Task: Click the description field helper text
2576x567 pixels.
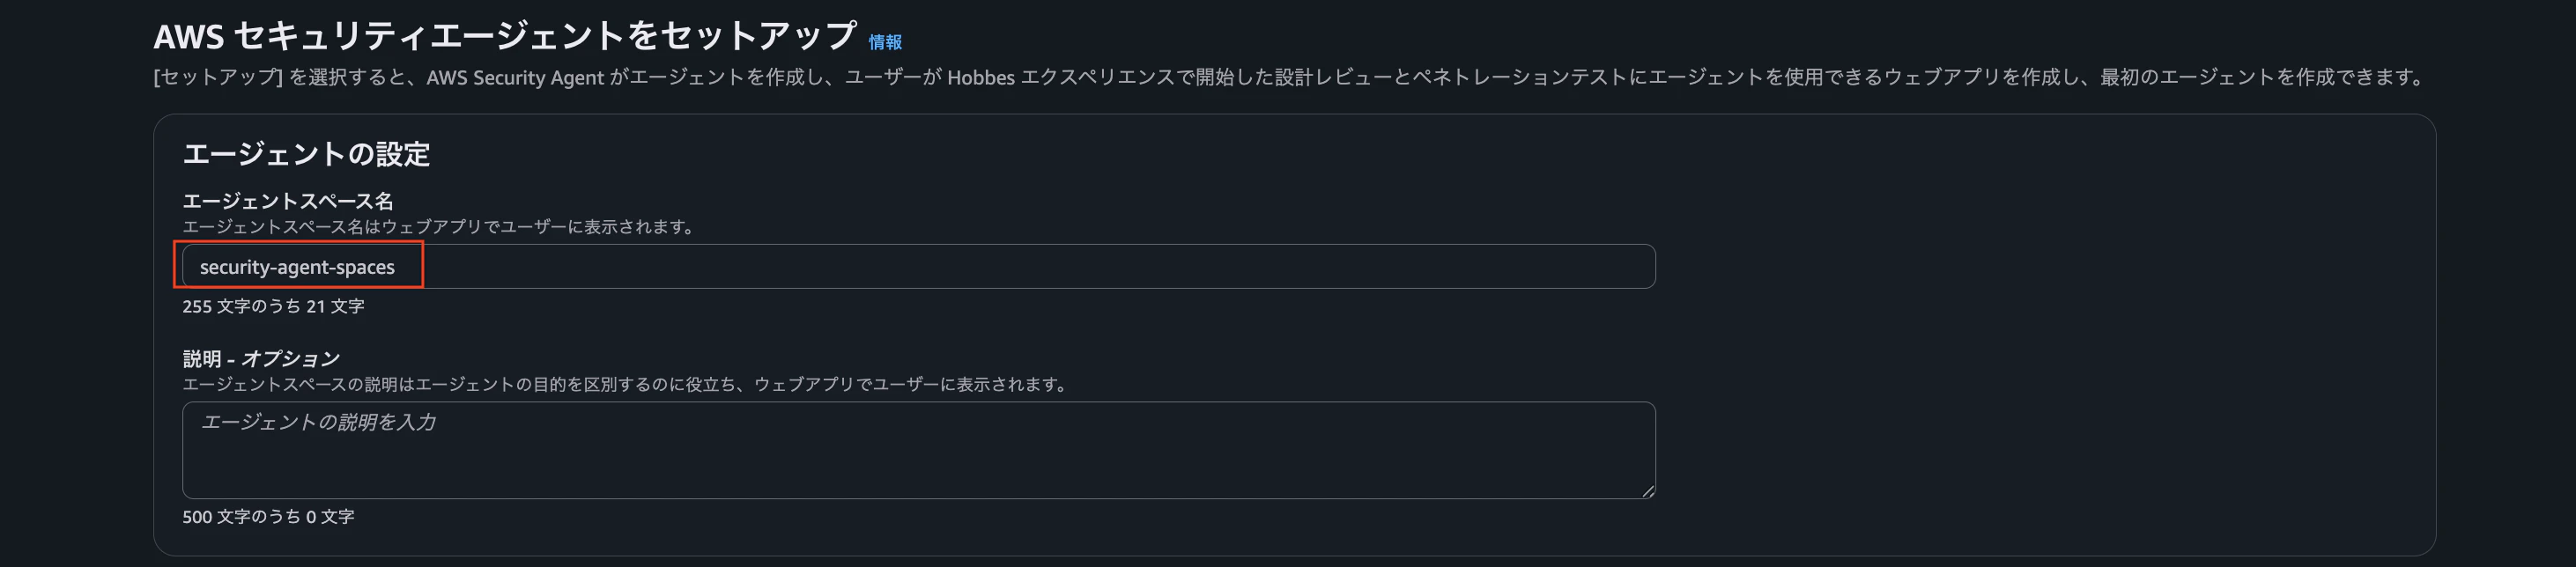Action: pos(625,384)
